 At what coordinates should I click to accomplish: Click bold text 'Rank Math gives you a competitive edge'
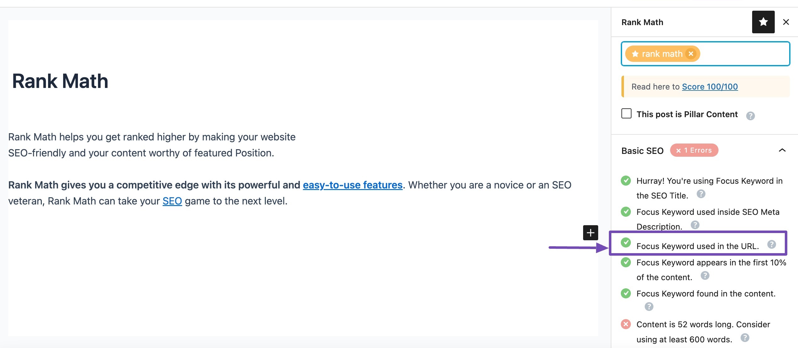pyautogui.click(x=154, y=185)
